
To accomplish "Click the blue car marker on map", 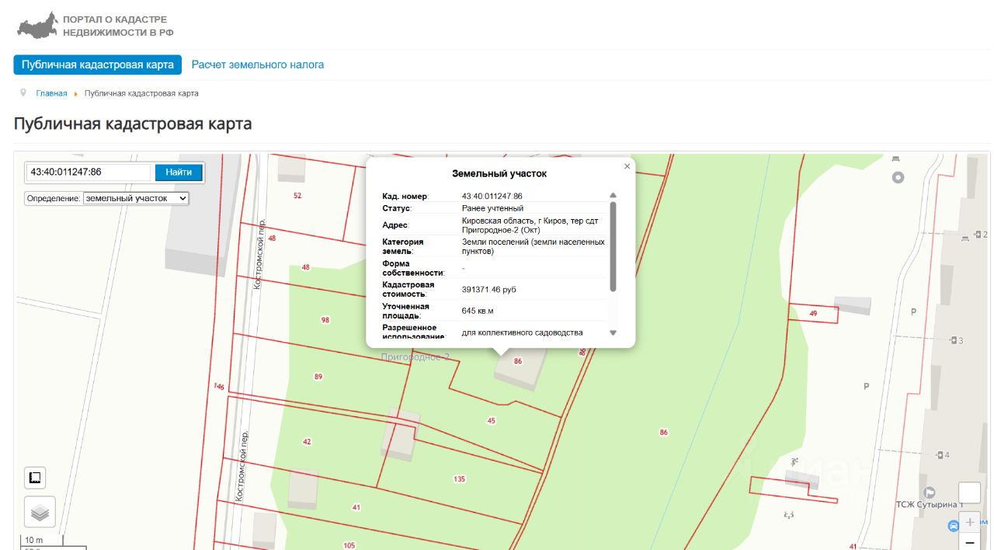I will tap(954, 526).
